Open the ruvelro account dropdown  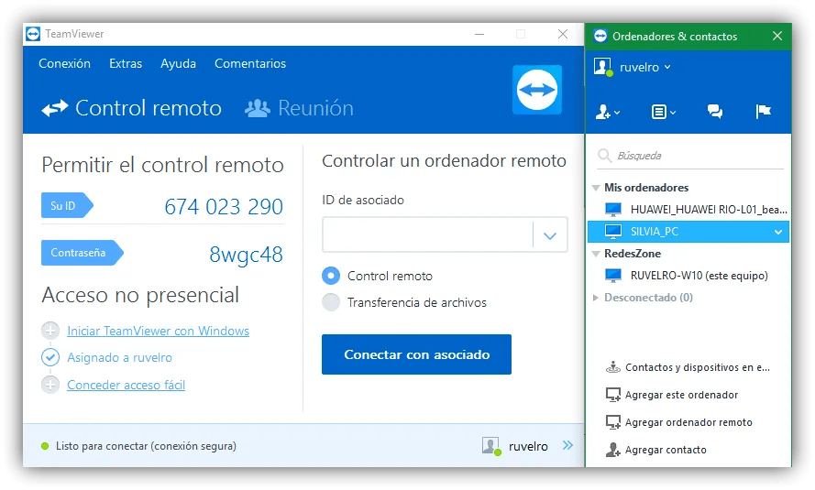(667, 67)
